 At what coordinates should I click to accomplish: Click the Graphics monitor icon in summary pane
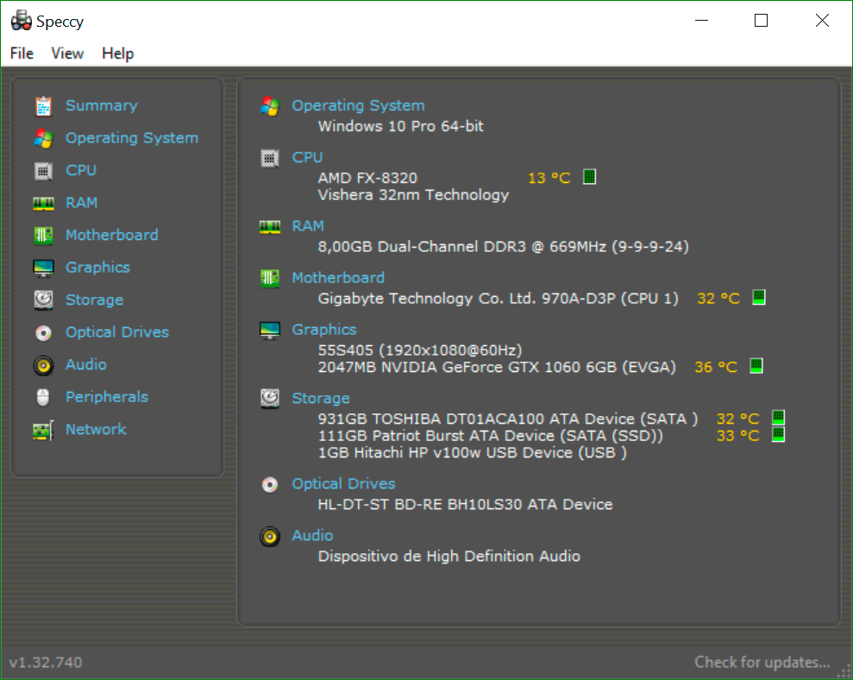tap(270, 331)
